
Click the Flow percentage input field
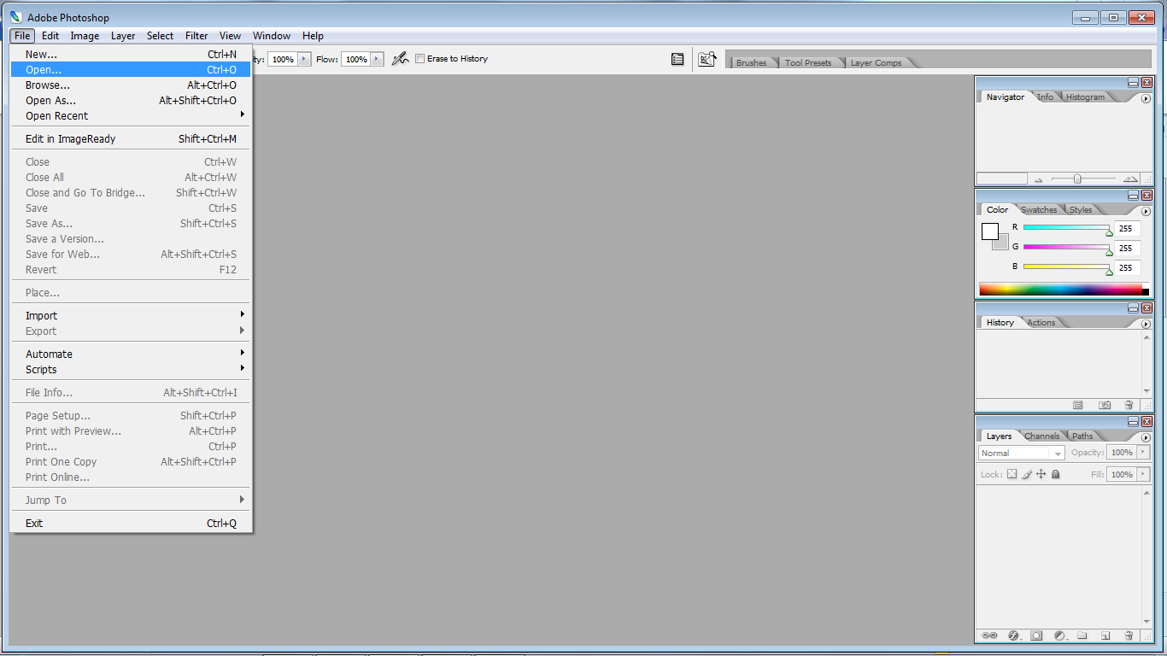pyautogui.click(x=356, y=59)
